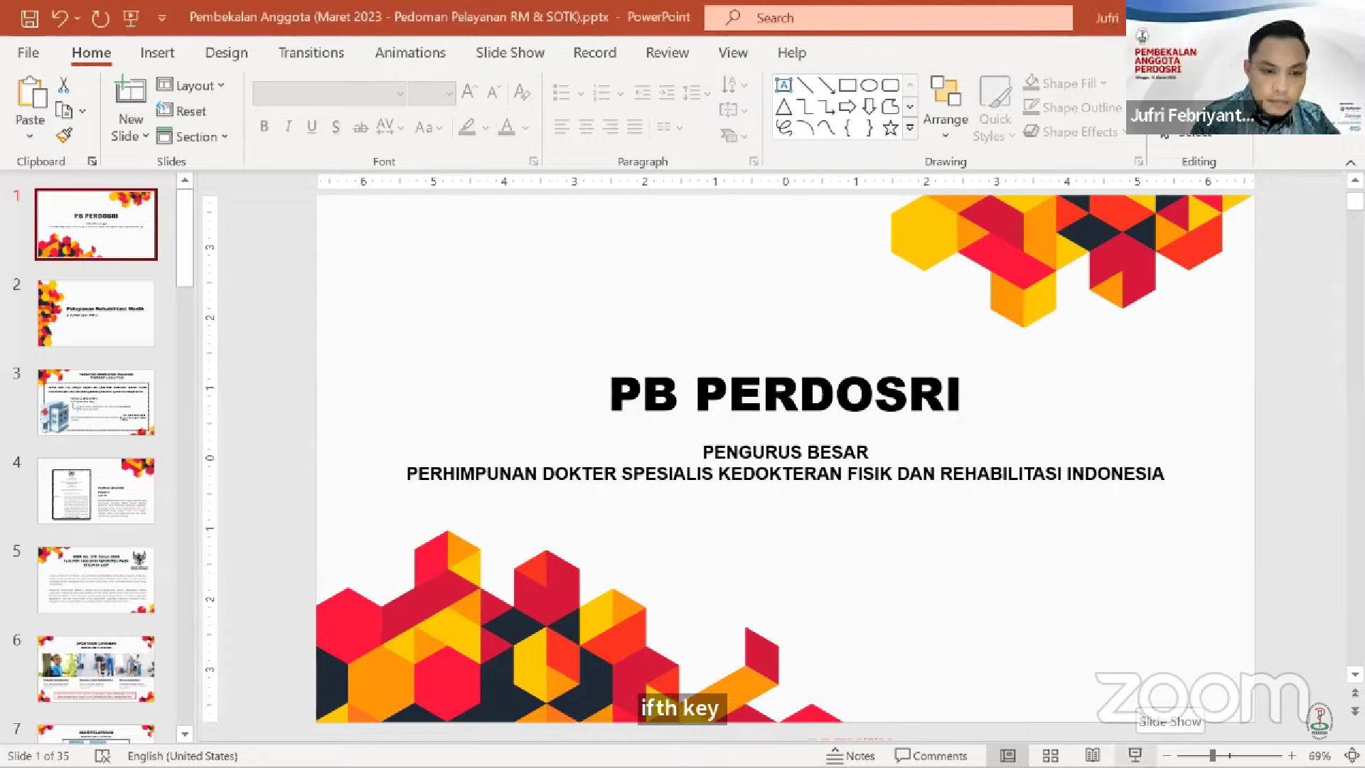Click Shape Outline

coord(1072,107)
